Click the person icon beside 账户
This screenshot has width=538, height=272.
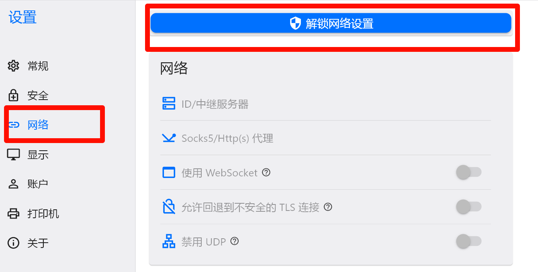(14, 184)
